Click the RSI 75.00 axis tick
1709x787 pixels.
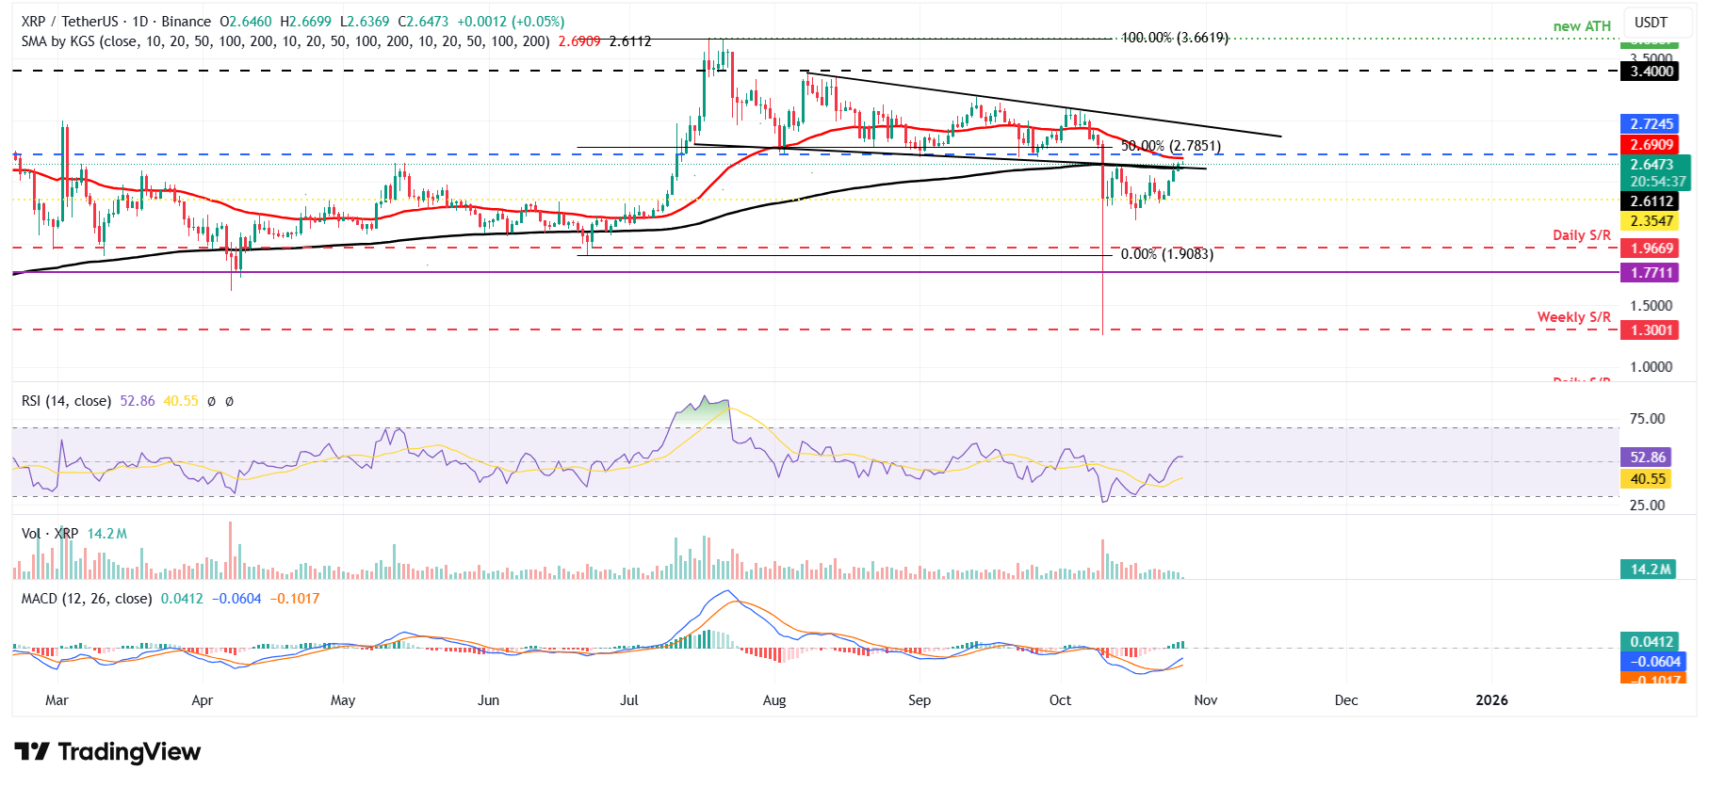(1648, 419)
